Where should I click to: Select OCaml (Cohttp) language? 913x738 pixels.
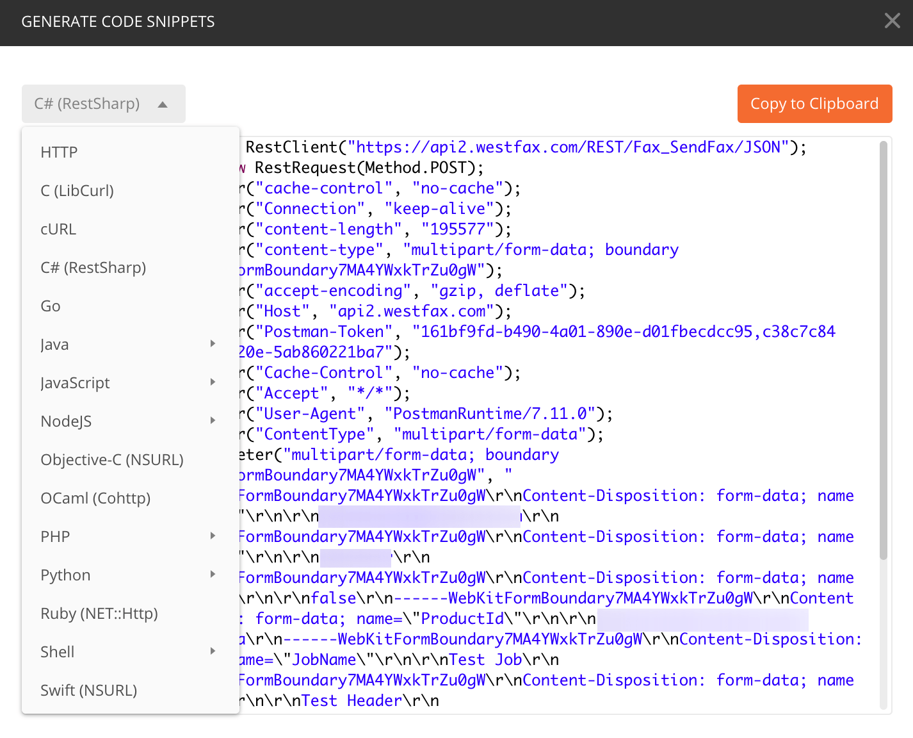pyautogui.click(x=95, y=498)
